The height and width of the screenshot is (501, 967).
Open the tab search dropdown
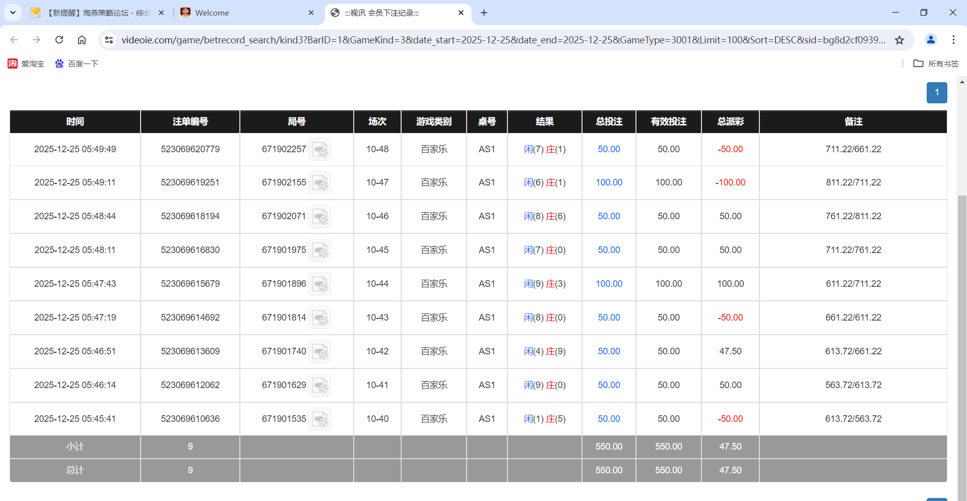coord(13,13)
